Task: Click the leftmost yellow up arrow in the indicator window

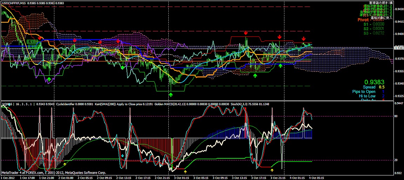Action: tap(65, 163)
